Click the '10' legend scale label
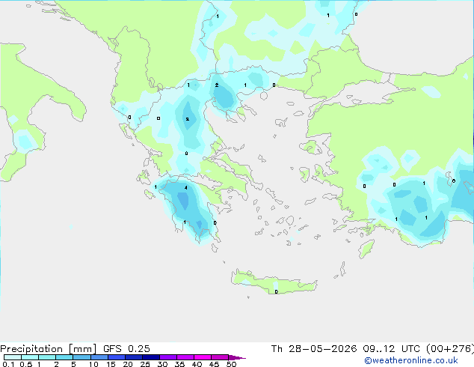 [x=93, y=364]
